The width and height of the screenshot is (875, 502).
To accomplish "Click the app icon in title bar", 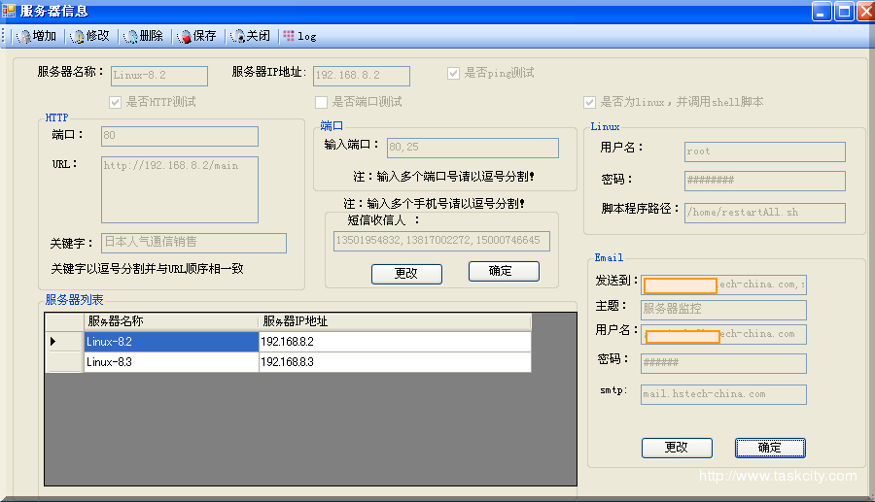I will pos(9,11).
